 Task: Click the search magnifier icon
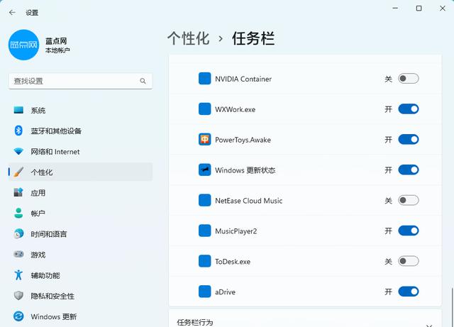tap(143, 81)
